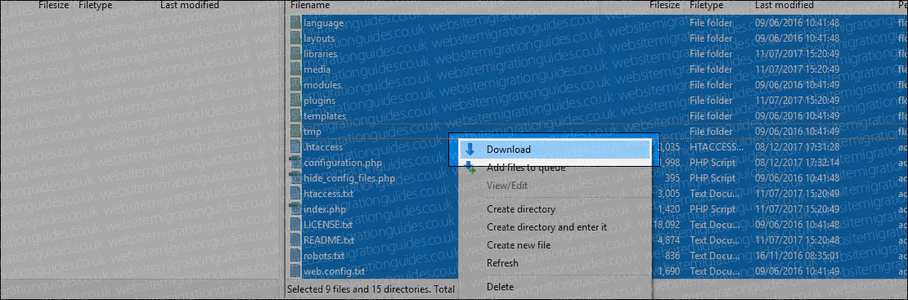Click the web.config.txt file icon
Viewport: 908px width, 300px height.
pyautogui.click(x=295, y=271)
